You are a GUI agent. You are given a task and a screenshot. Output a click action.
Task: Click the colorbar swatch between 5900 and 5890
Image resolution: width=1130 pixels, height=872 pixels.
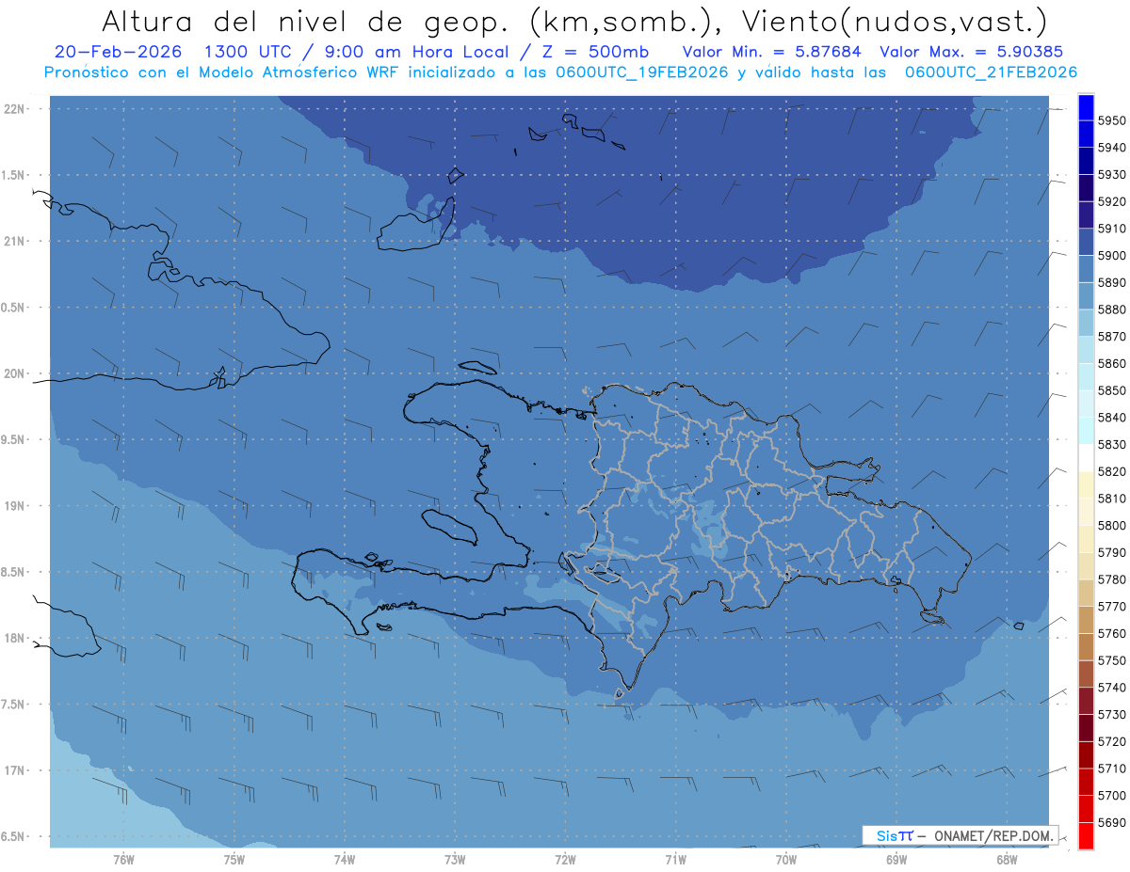pyautogui.click(x=1086, y=268)
